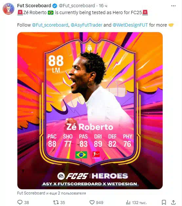Open the @AsyFutTrader mention link
This screenshot has height=206, width=182.
click(x=87, y=25)
